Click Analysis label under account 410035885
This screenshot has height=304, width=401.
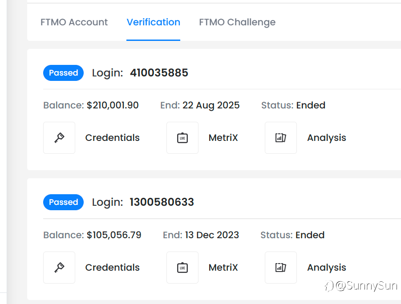(x=326, y=138)
